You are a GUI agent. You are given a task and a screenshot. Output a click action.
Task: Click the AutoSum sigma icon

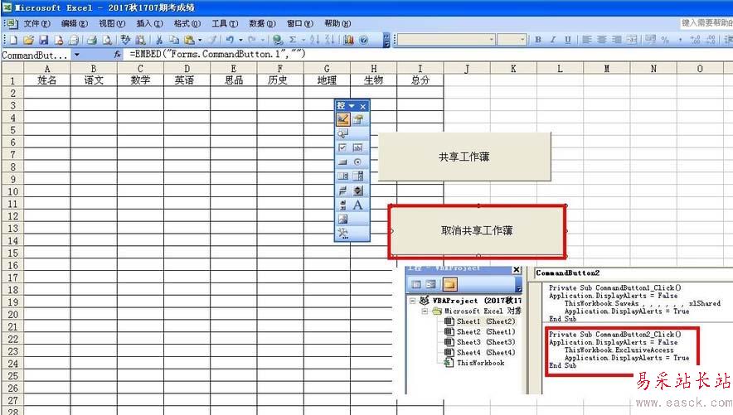point(293,40)
